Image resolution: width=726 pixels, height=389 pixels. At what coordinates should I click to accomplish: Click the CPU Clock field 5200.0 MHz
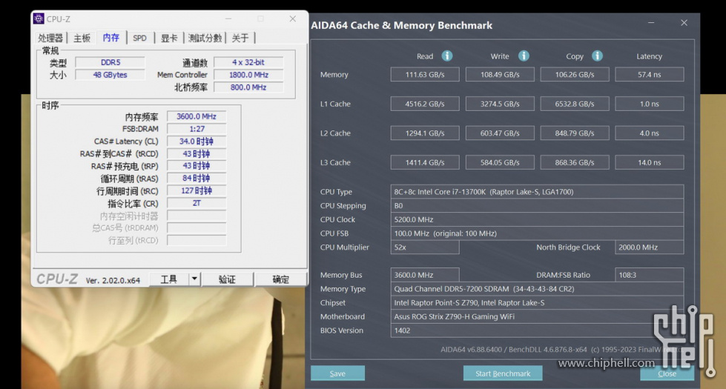point(537,219)
